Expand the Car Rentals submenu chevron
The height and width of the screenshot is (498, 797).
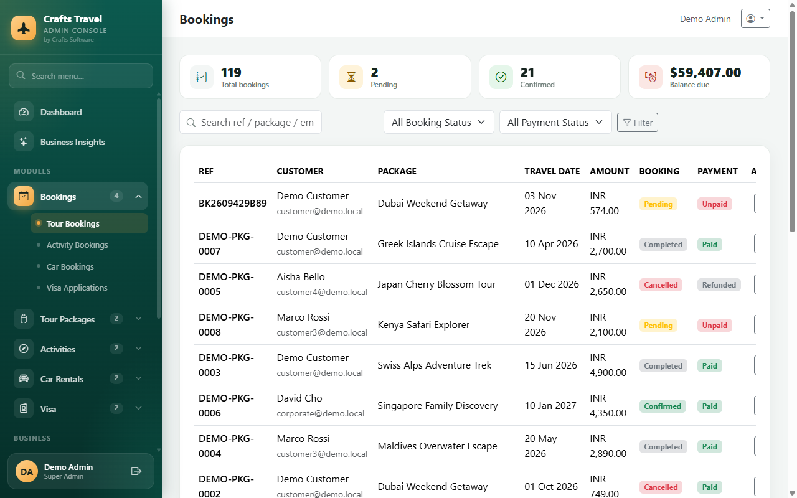click(138, 378)
